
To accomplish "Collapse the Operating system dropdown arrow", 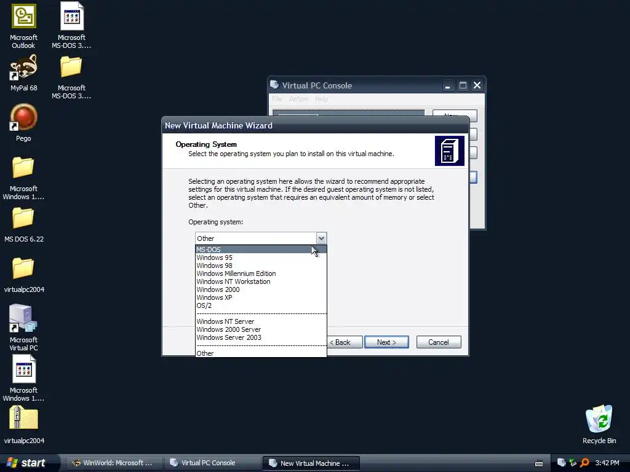I will (x=321, y=238).
